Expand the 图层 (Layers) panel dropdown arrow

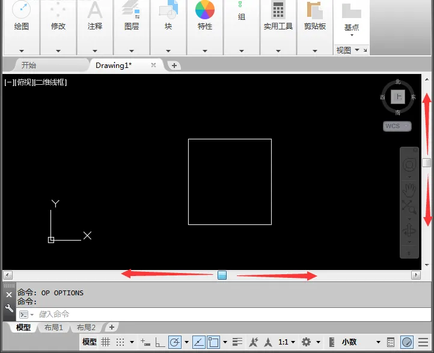[132, 51]
